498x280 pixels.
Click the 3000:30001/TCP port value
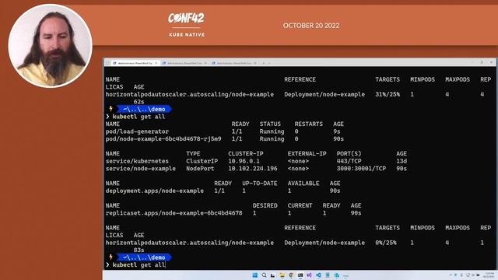tap(361, 169)
